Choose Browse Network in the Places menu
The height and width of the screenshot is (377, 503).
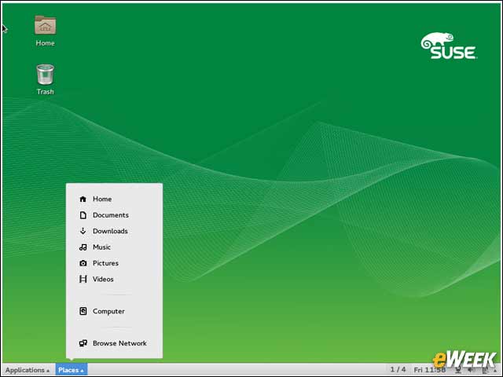click(114, 343)
